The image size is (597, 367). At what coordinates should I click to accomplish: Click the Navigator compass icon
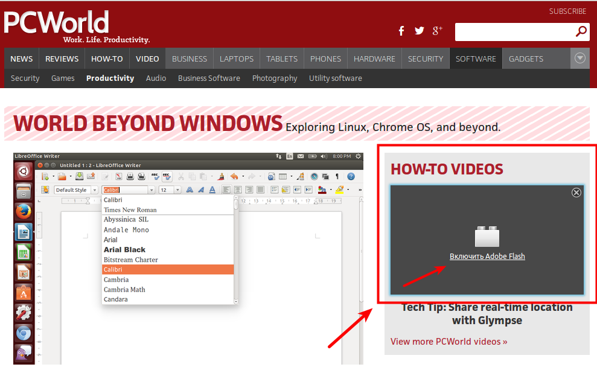(314, 177)
